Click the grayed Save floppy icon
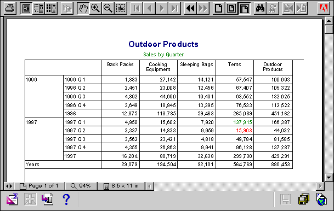This screenshot has width=334, height=211. pos(285,200)
